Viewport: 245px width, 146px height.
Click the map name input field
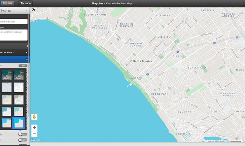click(x=14, y=22)
